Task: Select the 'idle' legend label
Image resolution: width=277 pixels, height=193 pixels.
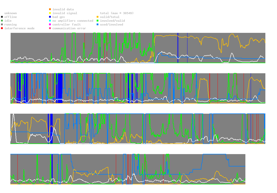Action: [x=8, y=21]
